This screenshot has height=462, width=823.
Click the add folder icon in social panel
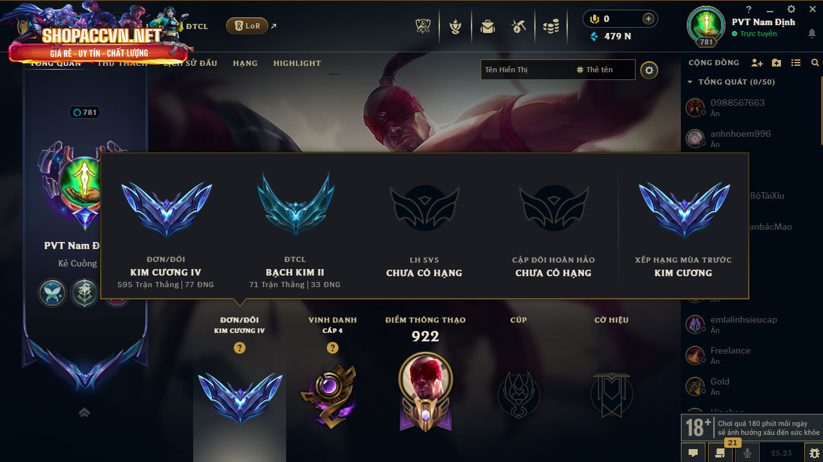point(776,63)
